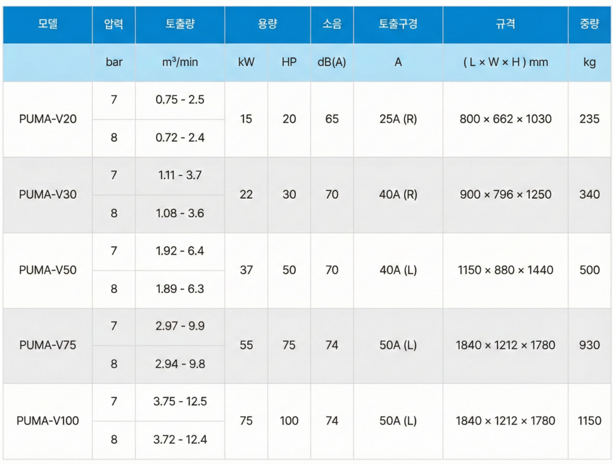This screenshot has width=613, height=464.
Task: Click the PUMA-V75 model cell
Action: (47, 345)
